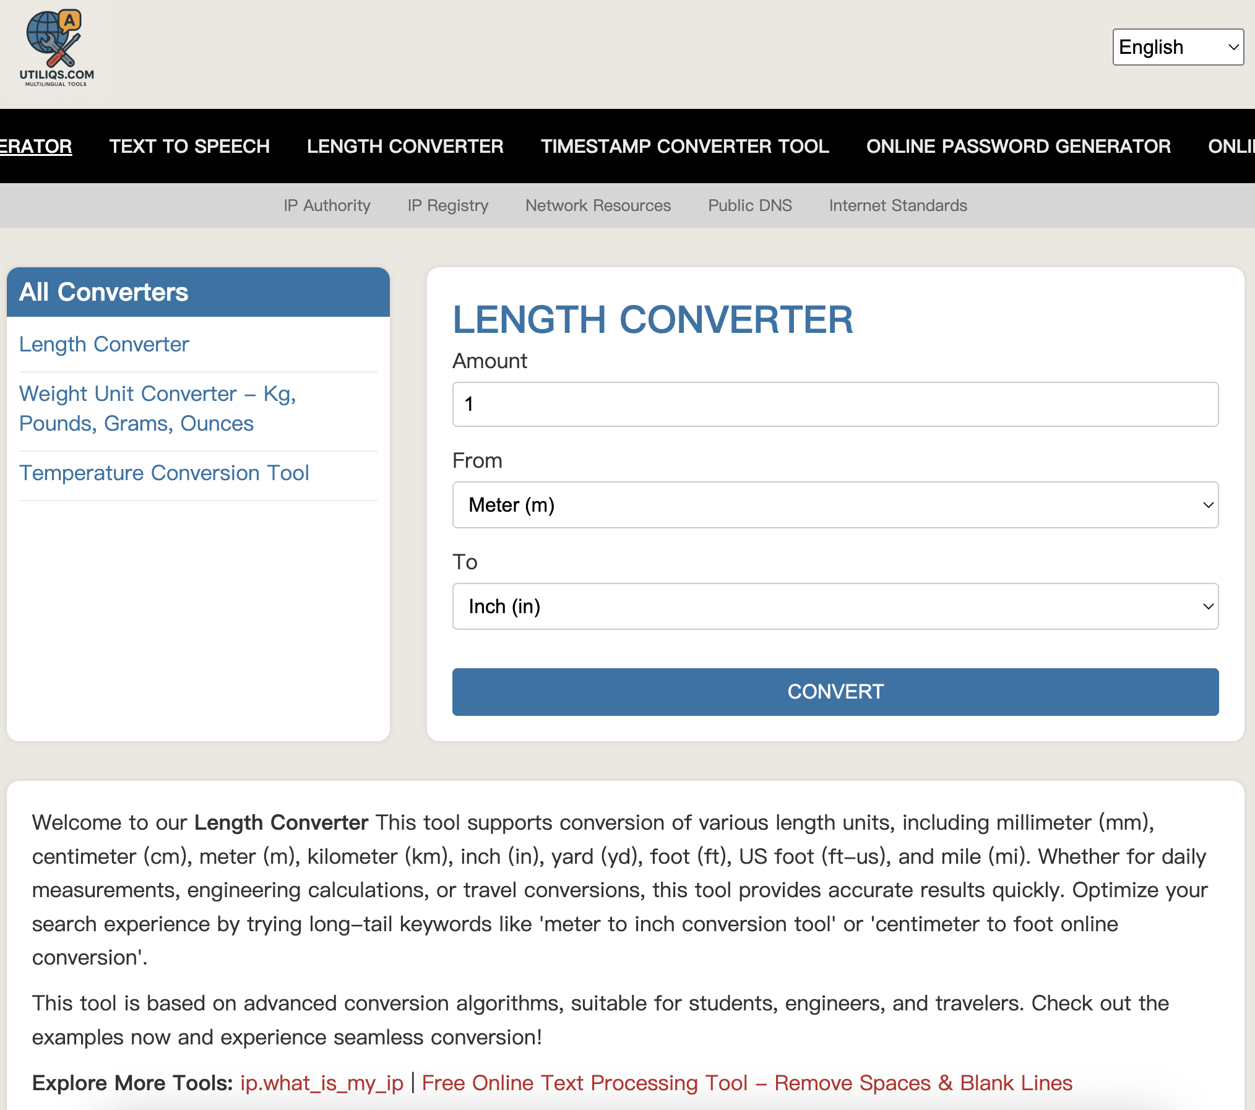Select Length Converter in All Converters sidebar

[104, 344]
